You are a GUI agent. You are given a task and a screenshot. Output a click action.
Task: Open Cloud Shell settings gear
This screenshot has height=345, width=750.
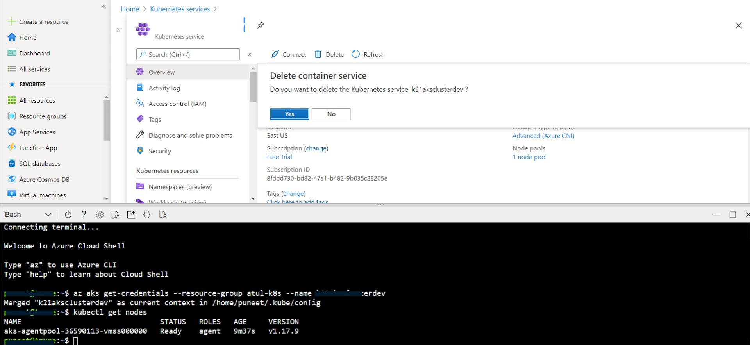coord(100,215)
